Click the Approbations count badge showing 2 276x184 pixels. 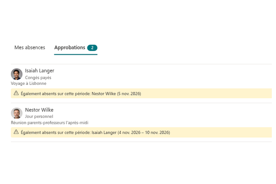[92, 48]
